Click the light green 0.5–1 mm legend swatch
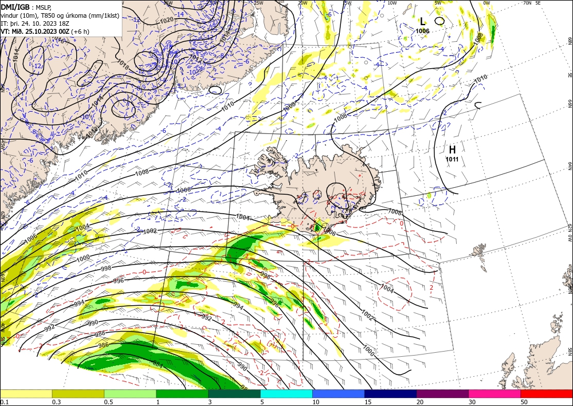This screenshot has height=406, width=573. 130,393
